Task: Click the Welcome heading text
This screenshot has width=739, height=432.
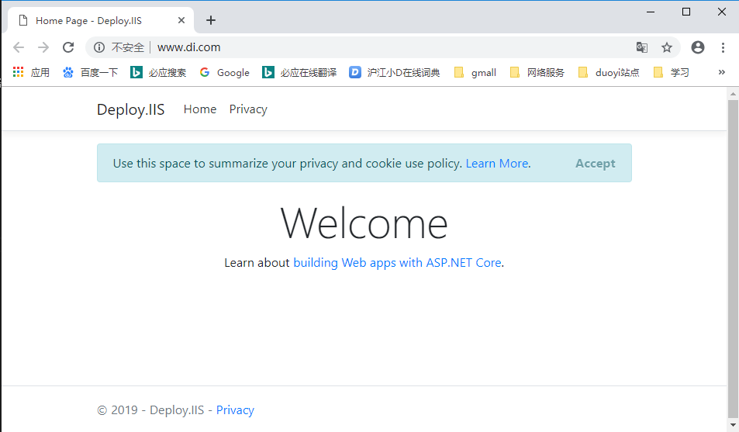Action: pos(364,223)
